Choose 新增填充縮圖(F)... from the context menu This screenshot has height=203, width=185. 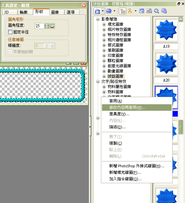tap(137, 172)
